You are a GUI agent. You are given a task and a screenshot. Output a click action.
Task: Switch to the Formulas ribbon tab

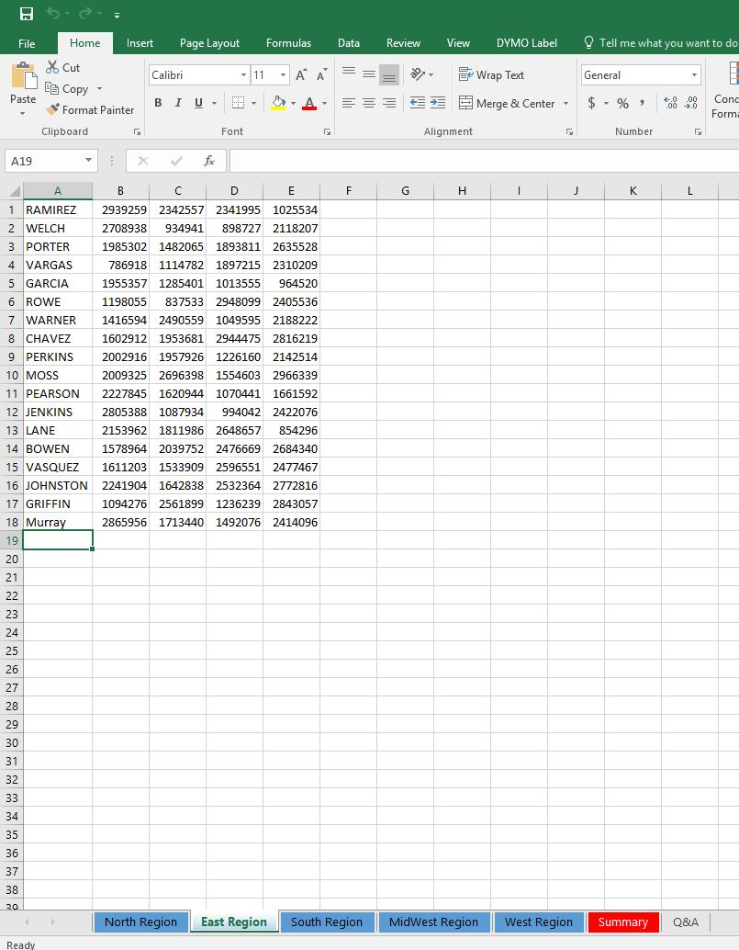pos(288,42)
